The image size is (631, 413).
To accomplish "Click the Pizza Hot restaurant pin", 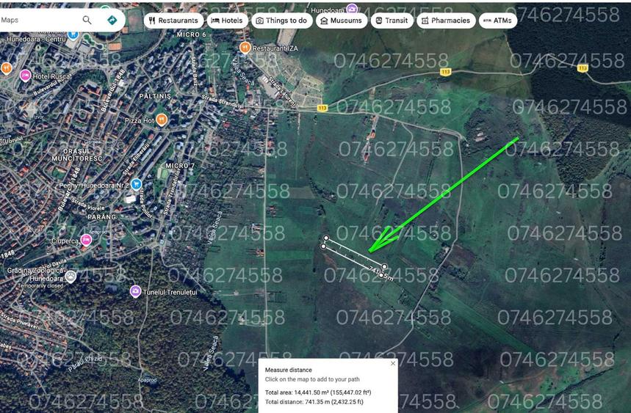I will (x=162, y=120).
